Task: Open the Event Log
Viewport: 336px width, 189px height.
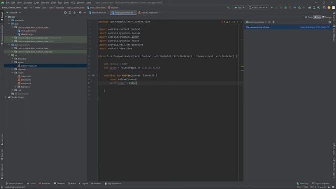Action: pos(302,184)
